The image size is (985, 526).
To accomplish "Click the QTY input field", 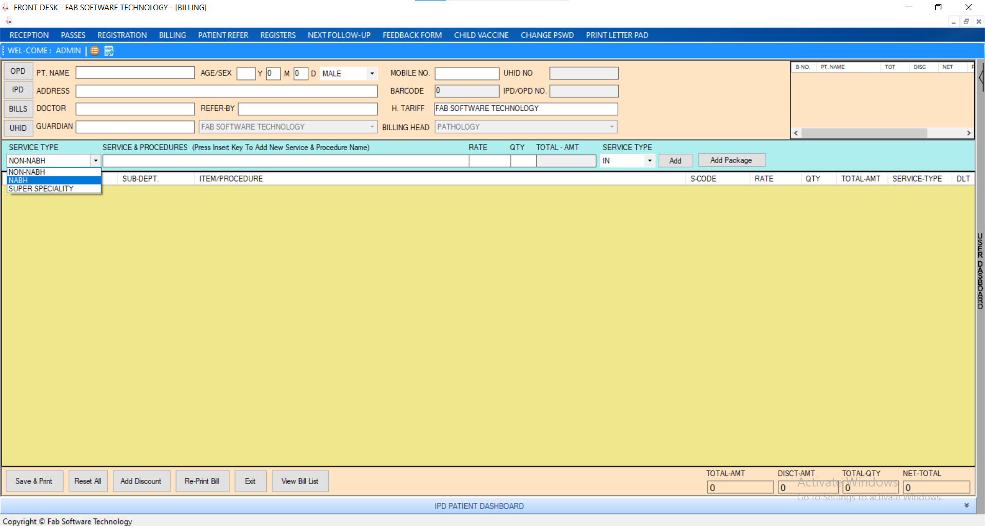I will tap(523, 161).
